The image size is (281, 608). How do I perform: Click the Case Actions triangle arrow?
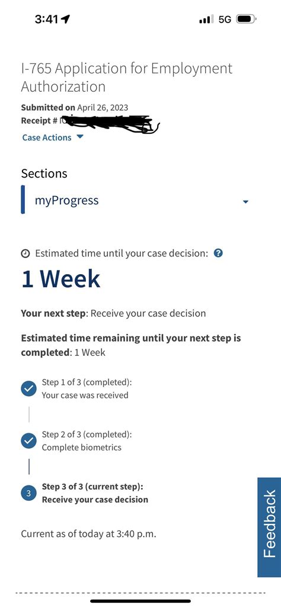click(x=80, y=137)
